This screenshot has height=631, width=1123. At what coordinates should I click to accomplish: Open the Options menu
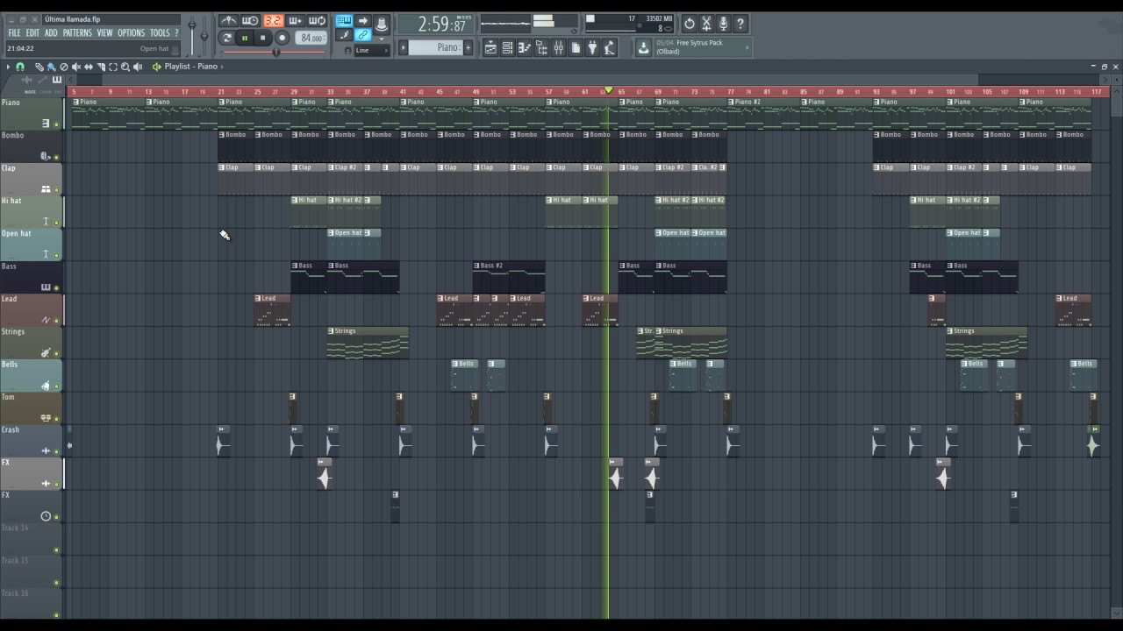pyautogui.click(x=131, y=33)
